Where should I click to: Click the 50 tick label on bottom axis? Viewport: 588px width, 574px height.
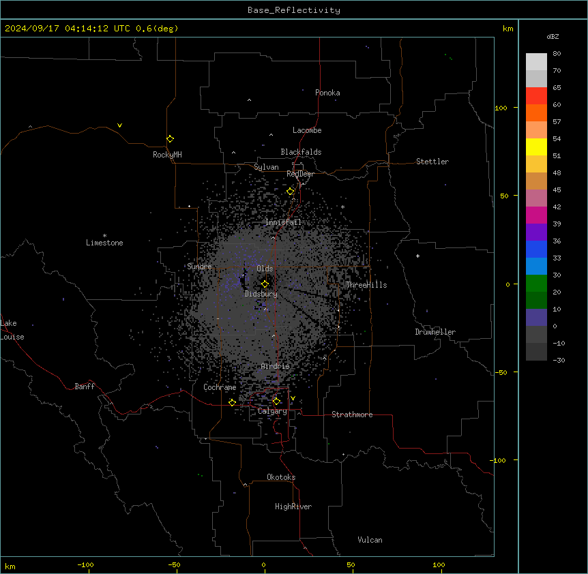tap(351, 564)
